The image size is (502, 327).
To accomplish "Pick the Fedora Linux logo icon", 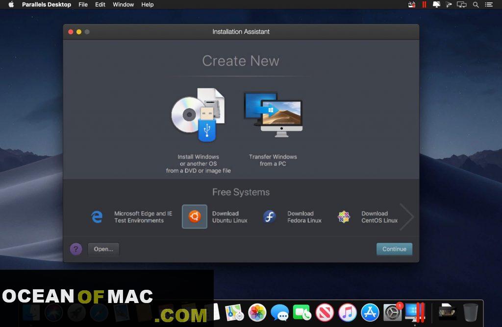I will [x=270, y=217].
